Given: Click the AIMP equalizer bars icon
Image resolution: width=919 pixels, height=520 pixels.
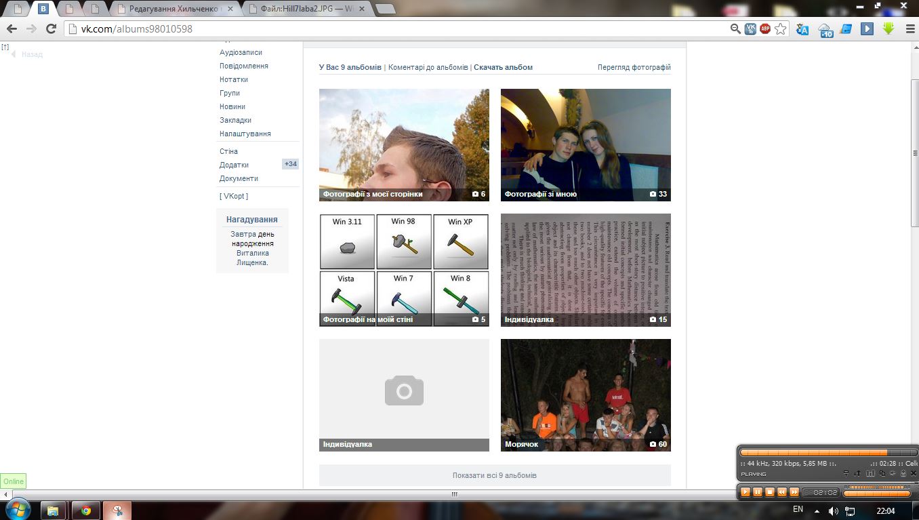Looking at the screenshot, I should point(870,473).
